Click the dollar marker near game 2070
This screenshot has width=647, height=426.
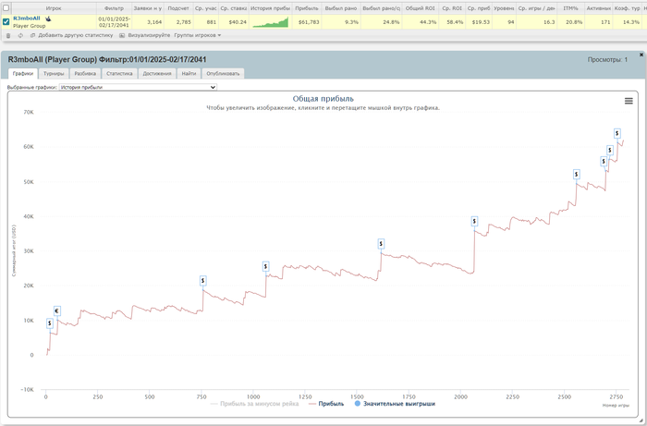coord(474,222)
